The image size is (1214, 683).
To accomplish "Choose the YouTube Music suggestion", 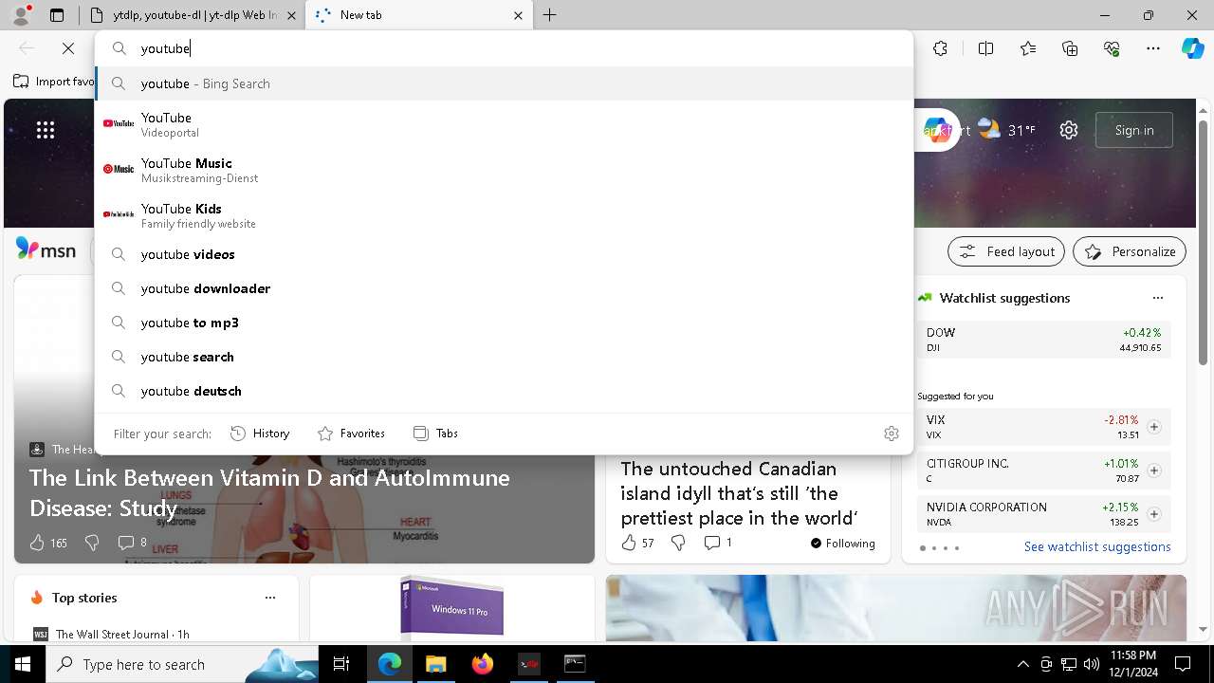I will (x=505, y=169).
